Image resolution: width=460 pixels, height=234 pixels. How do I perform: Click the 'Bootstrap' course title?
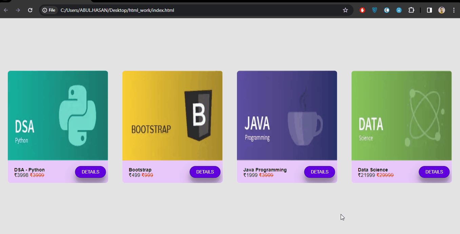click(x=140, y=170)
